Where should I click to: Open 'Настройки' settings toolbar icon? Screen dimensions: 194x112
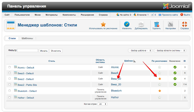pos(170,24)
